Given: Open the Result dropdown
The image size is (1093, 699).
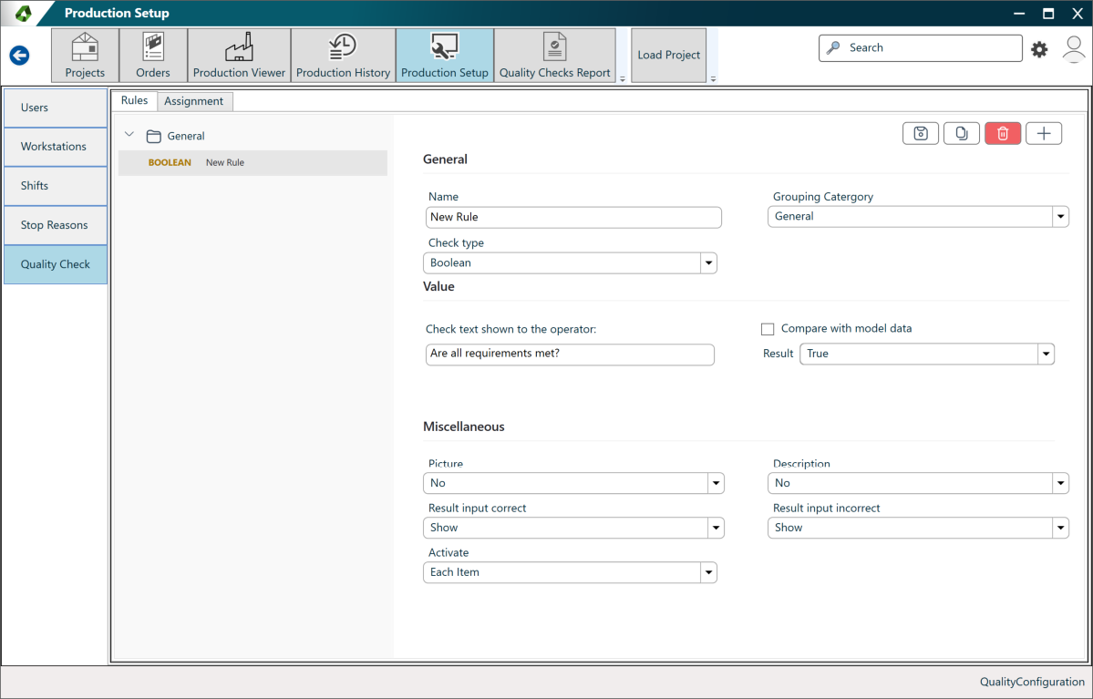Looking at the screenshot, I should (x=926, y=354).
